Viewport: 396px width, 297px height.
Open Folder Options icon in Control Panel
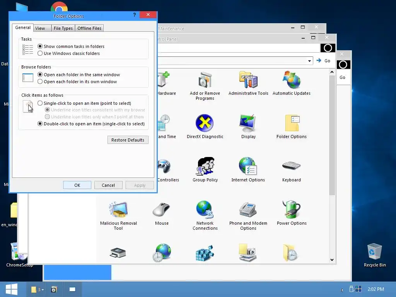pyautogui.click(x=292, y=127)
